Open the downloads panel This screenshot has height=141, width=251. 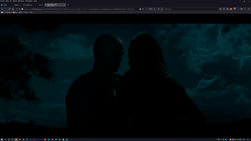tap(162, 9)
